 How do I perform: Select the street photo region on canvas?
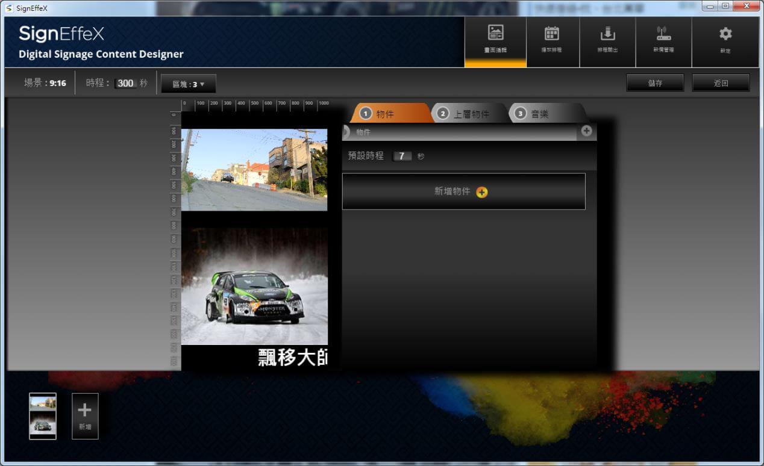pyautogui.click(x=254, y=169)
